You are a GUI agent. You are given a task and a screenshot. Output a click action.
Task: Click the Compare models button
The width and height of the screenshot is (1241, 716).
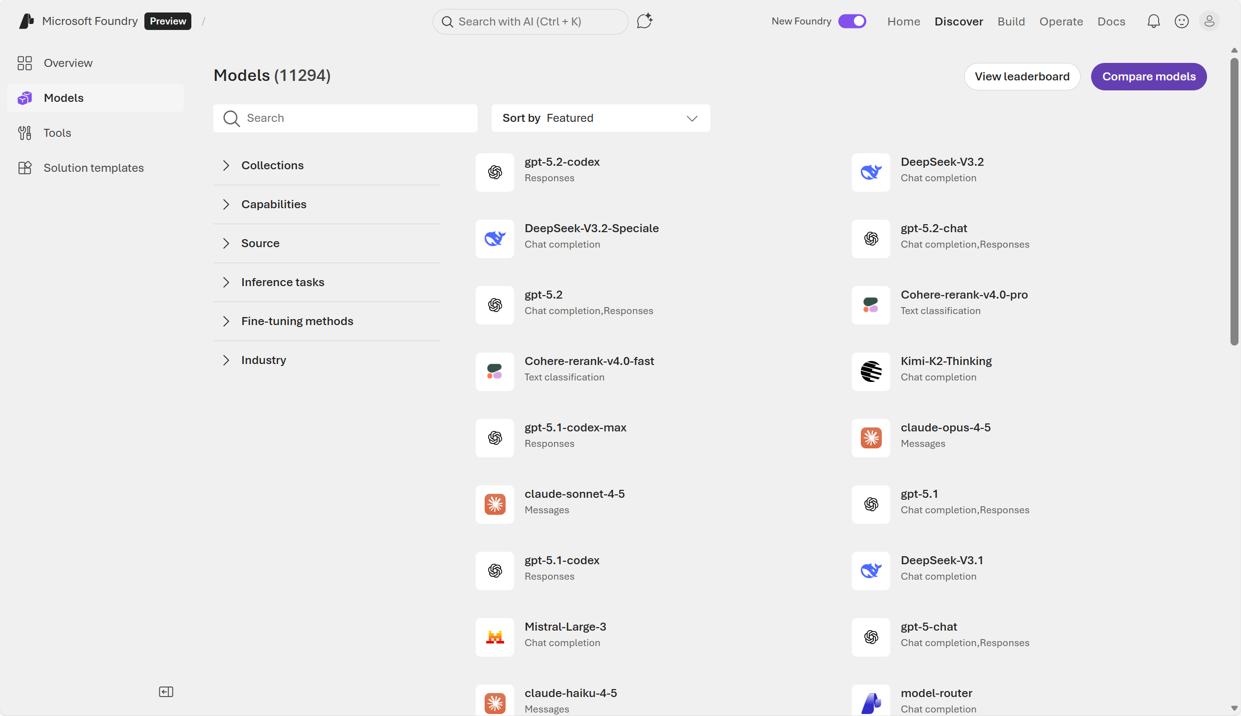(x=1149, y=76)
